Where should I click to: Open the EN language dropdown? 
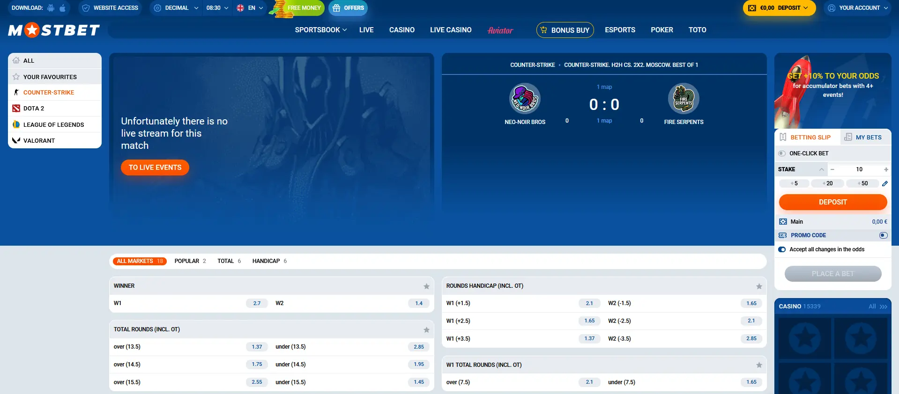click(250, 8)
